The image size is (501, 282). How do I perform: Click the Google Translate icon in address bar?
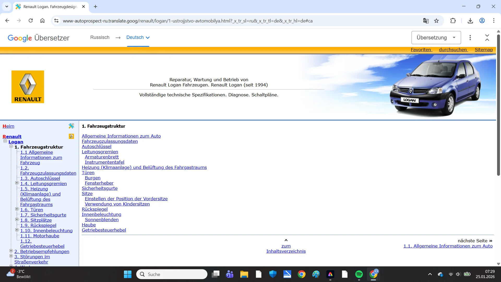click(426, 21)
